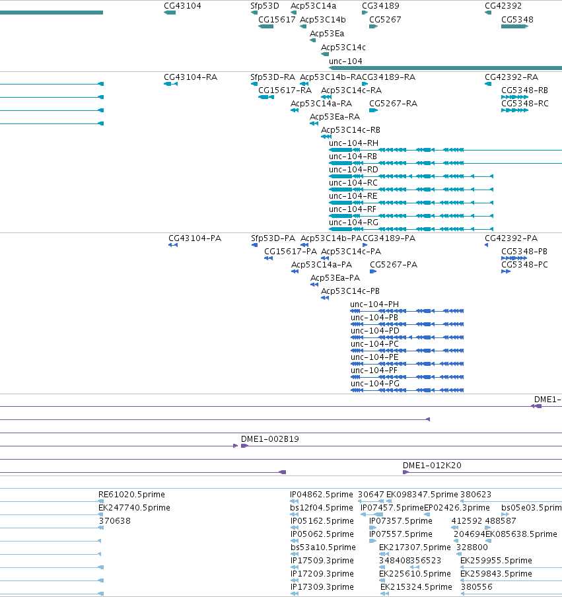Select the CG42392-RA transcript label
Screen dimensions: 562x597
tap(511, 77)
